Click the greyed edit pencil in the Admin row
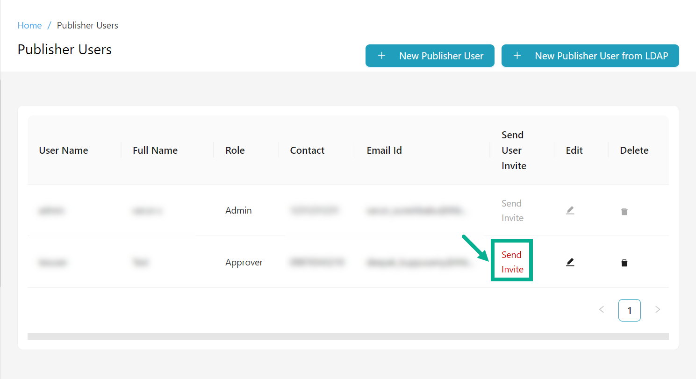This screenshot has width=696, height=379. point(570,211)
